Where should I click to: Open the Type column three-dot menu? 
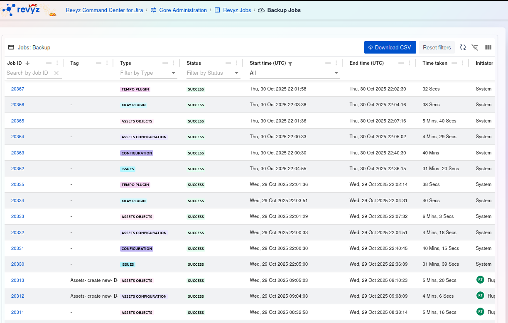point(174,63)
